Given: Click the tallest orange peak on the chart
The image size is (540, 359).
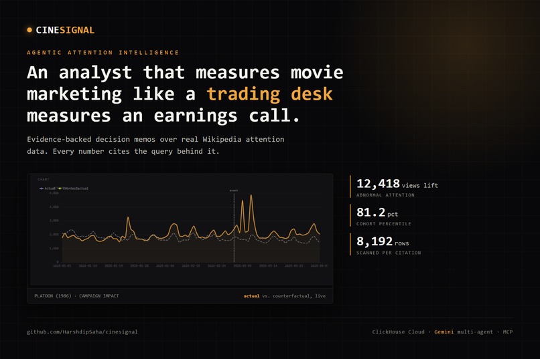Looking at the screenshot, I should pos(251,196).
